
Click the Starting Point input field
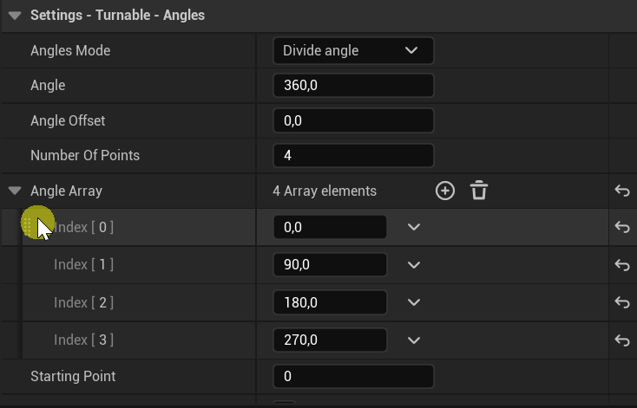click(x=352, y=377)
